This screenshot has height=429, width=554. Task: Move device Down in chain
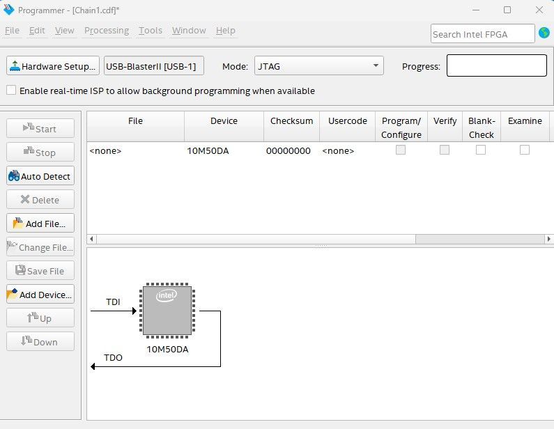tap(40, 341)
